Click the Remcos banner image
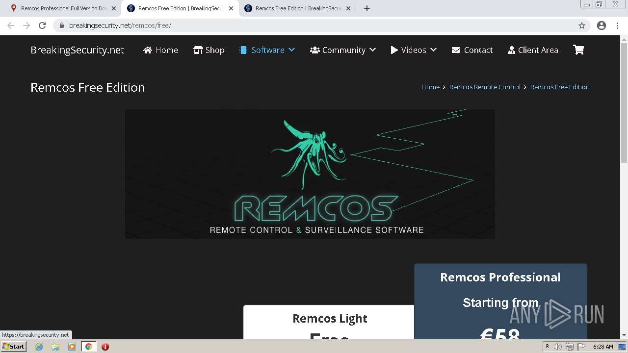The image size is (628, 353). 310,174
